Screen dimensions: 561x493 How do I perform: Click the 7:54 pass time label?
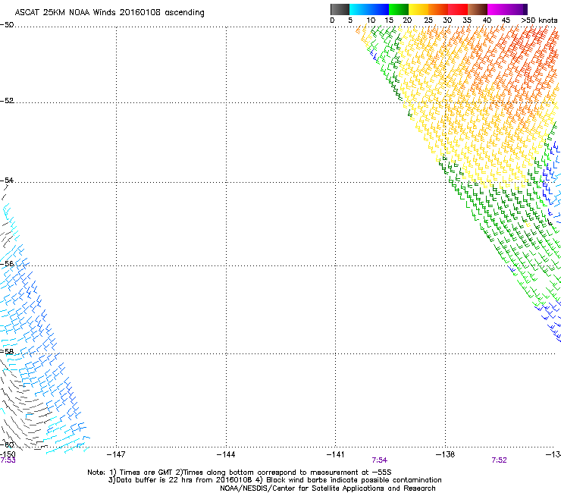[x=380, y=460]
